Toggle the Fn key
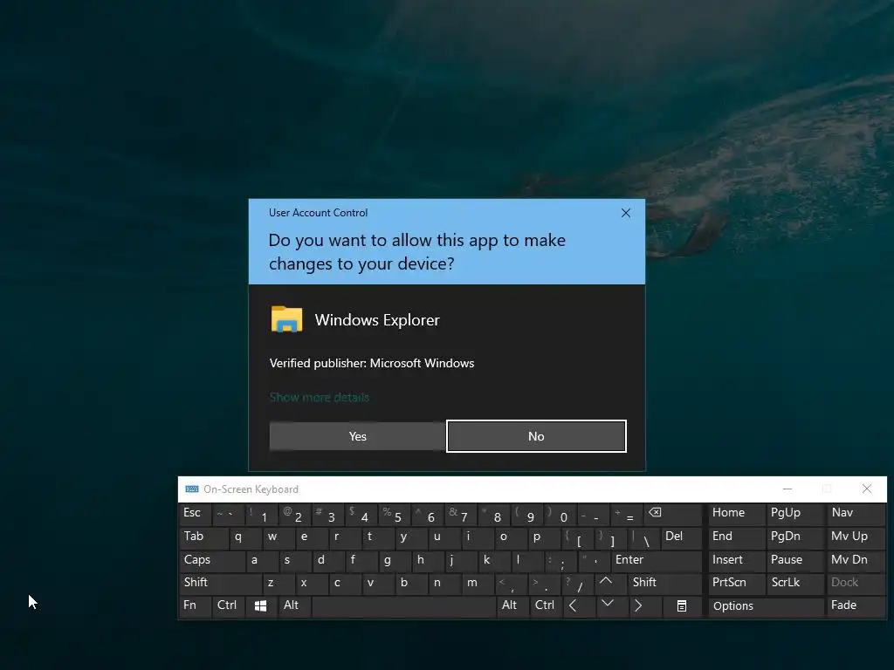Screen dimensions: 894x670 pyautogui.click(x=195, y=606)
